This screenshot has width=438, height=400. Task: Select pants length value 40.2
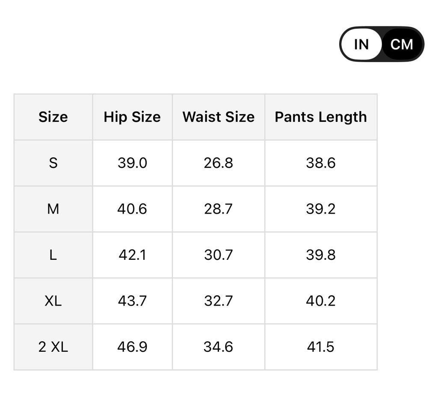click(x=321, y=301)
